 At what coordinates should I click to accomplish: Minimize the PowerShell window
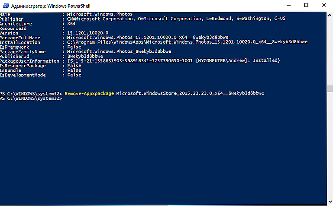click(288, 5)
